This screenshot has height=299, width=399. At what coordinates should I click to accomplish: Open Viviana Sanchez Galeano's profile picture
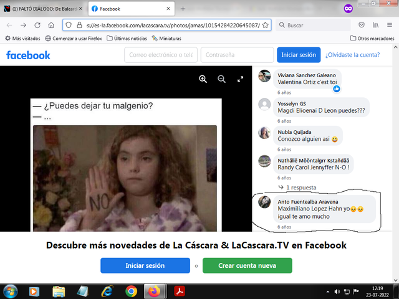[x=264, y=76]
